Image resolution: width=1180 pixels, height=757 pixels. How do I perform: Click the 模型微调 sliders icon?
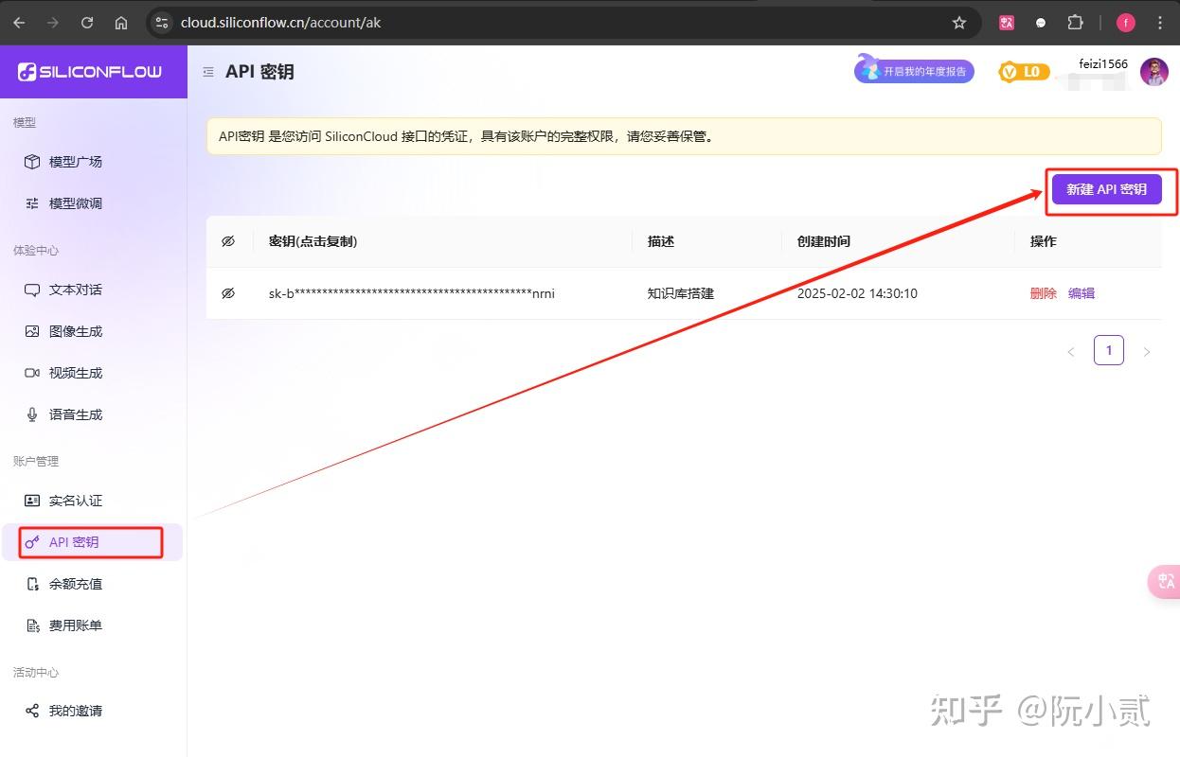[x=32, y=203]
